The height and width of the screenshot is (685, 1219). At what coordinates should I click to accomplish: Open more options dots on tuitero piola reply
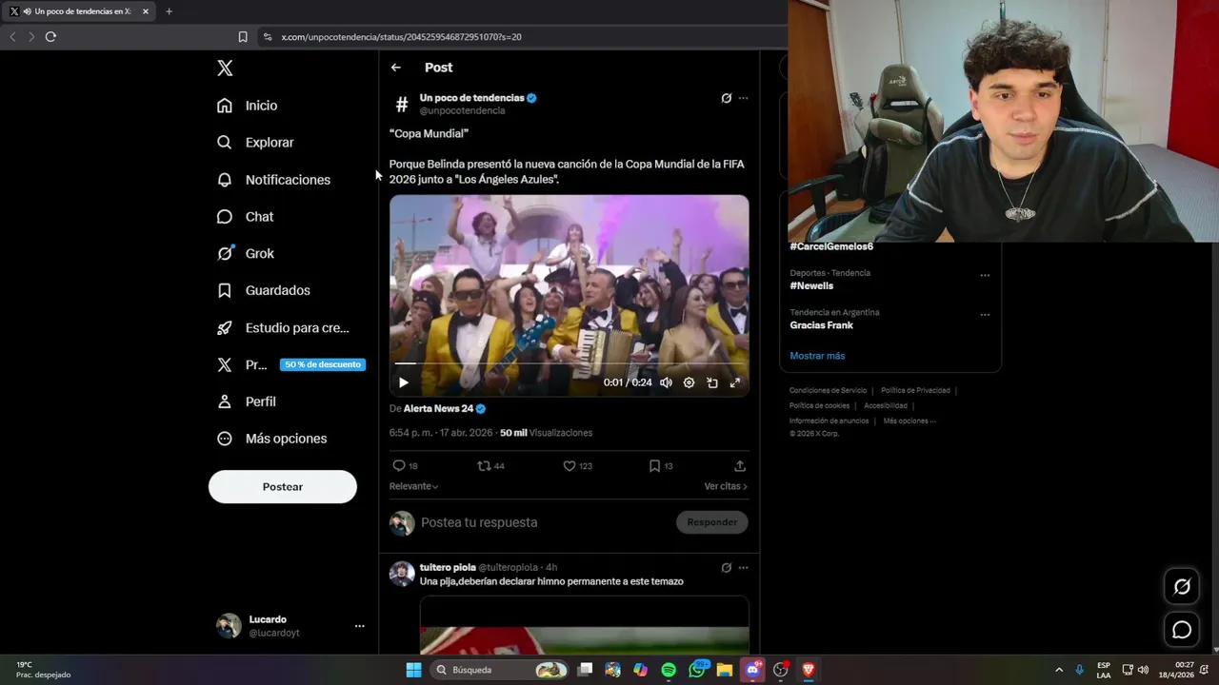click(x=744, y=568)
